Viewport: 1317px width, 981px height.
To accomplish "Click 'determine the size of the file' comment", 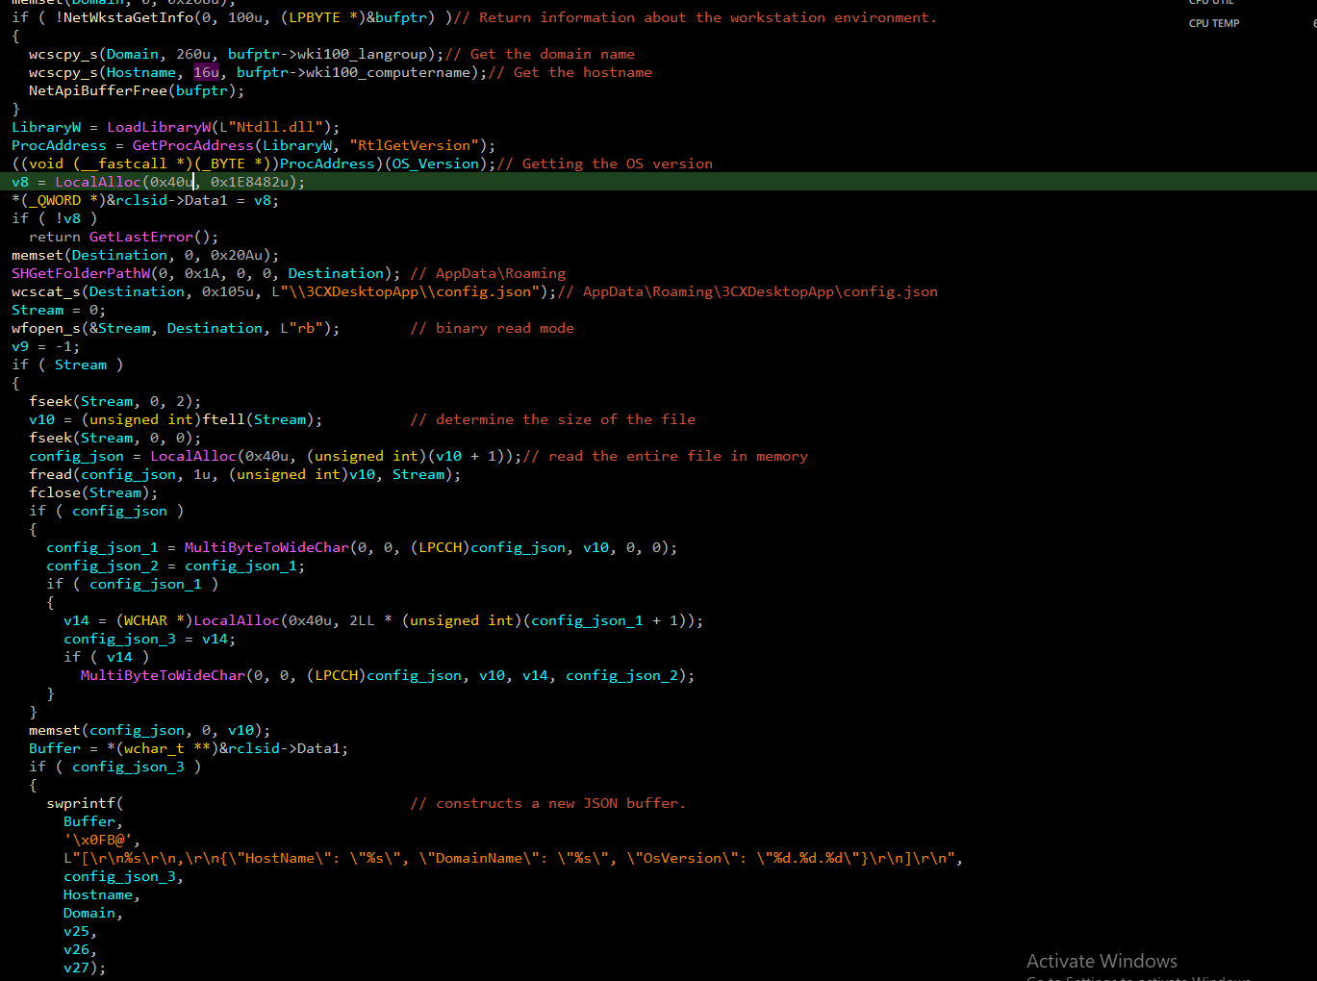I will [552, 419].
